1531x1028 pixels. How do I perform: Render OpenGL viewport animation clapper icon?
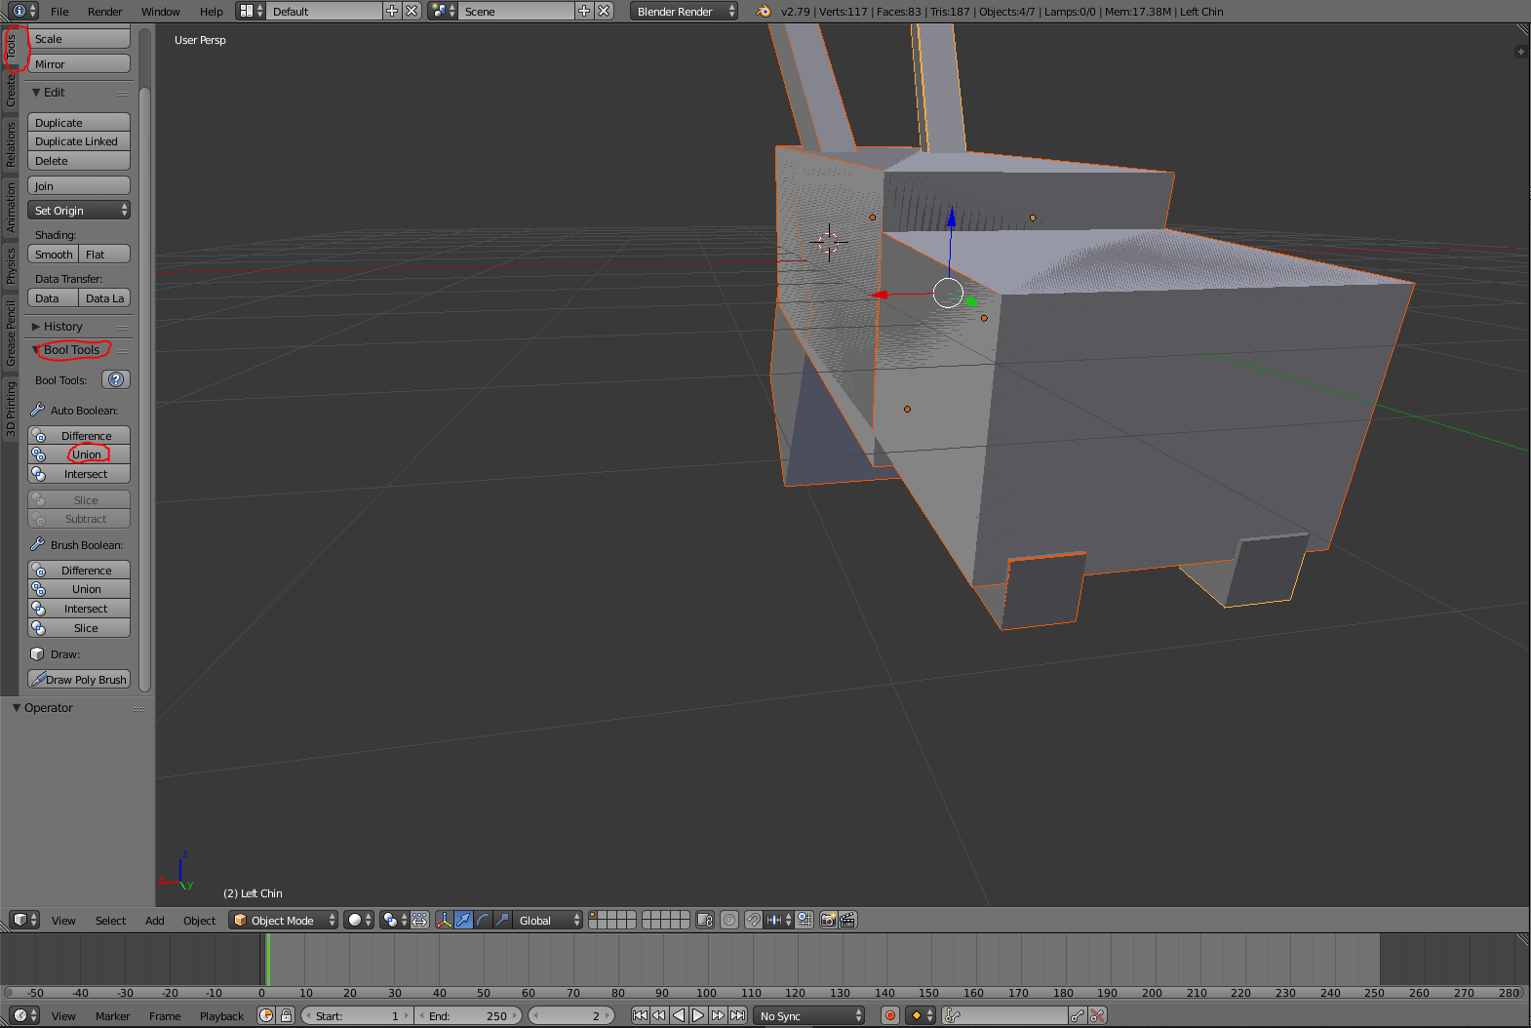pyautogui.click(x=847, y=920)
